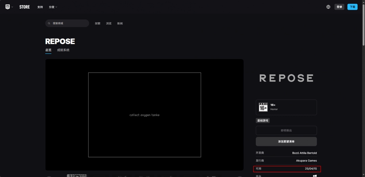Expand the chevron beside Epic logo
The image size is (365, 177).
pyautogui.click(x=12, y=7)
